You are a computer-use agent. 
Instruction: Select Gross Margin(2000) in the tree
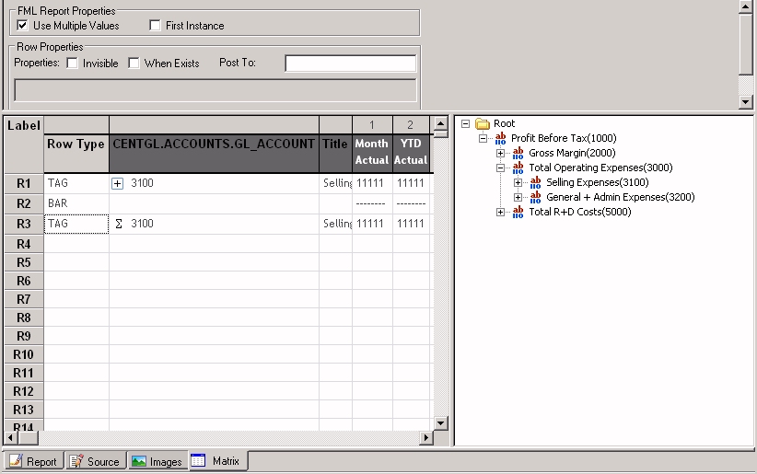tap(572, 153)
